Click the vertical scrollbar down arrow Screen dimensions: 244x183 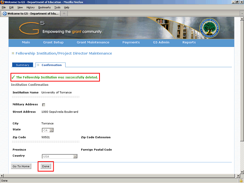click(242, 172)
